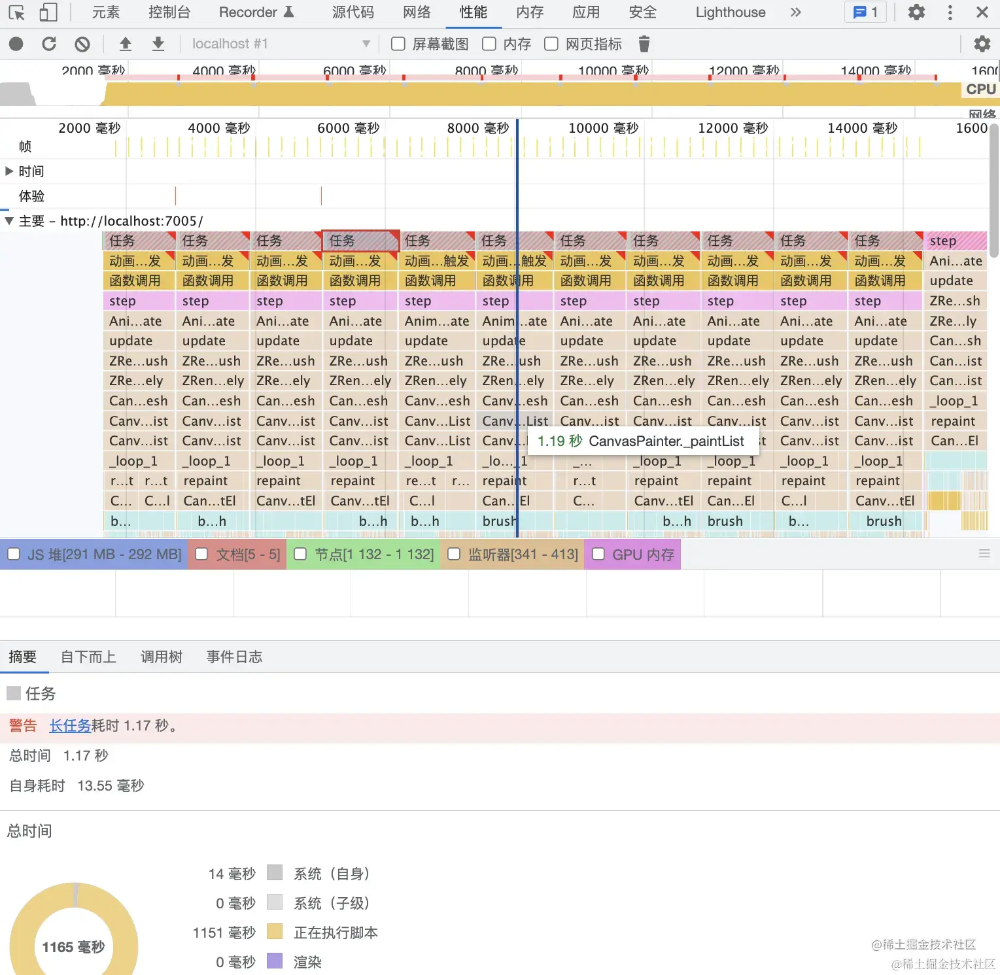The width and height of the screenshot is (1000, 975).
Task: Collapse the 主要 main thread track
Action: [x=9, y=221]
